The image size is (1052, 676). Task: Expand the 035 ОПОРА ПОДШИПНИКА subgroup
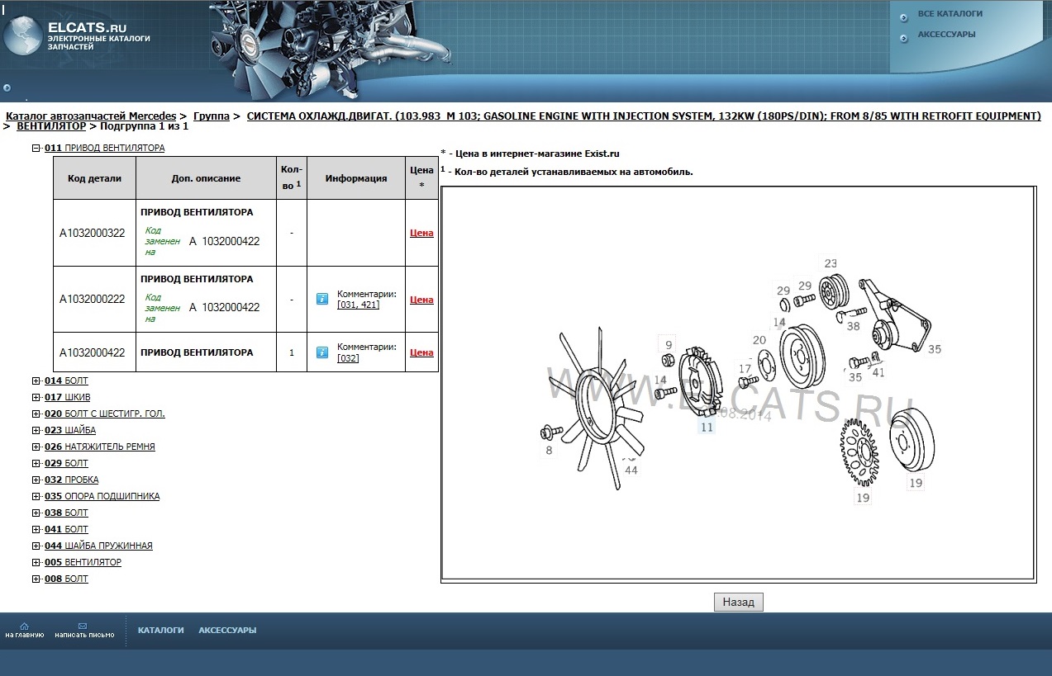point(36,497)
